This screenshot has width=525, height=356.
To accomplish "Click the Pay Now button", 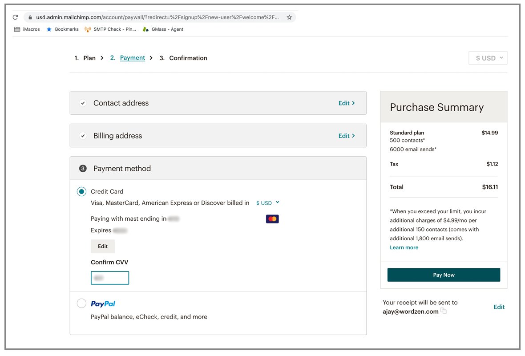I will coord(444,275).
